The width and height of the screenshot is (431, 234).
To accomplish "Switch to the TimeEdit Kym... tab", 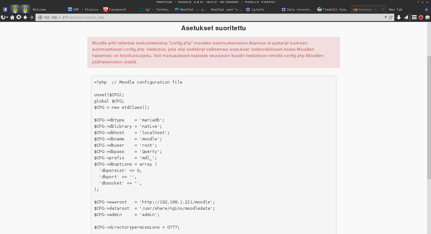I will pyautogui.click(x=333, y=9).
